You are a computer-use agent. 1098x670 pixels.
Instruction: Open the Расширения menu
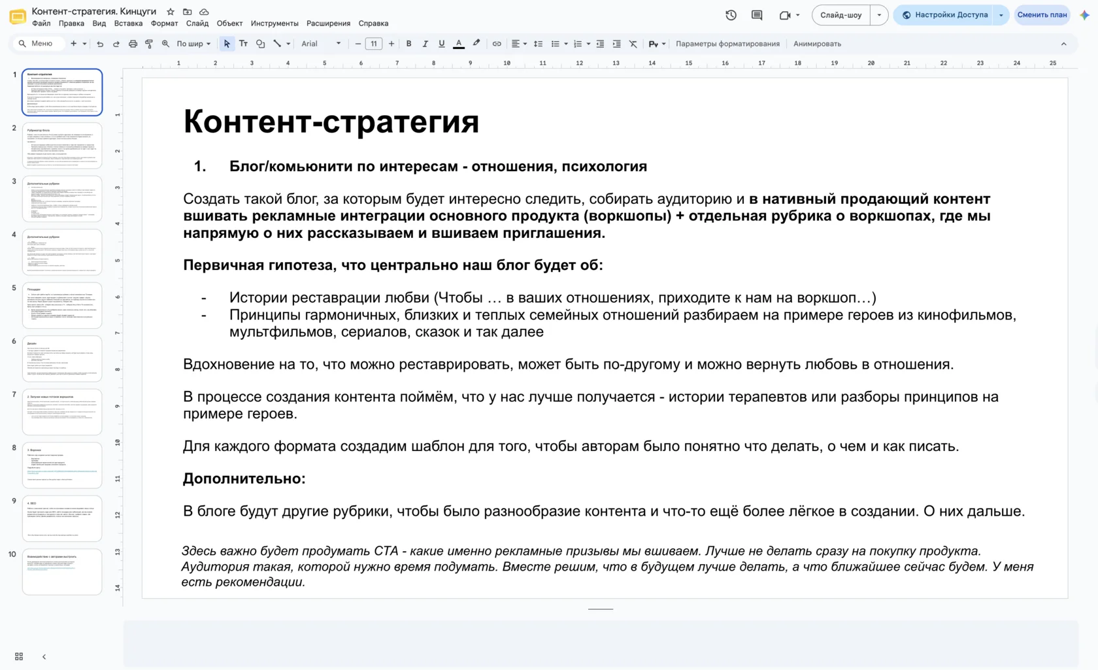[x=328, y=23]
